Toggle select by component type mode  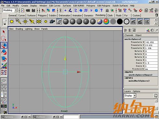point(54,10)
